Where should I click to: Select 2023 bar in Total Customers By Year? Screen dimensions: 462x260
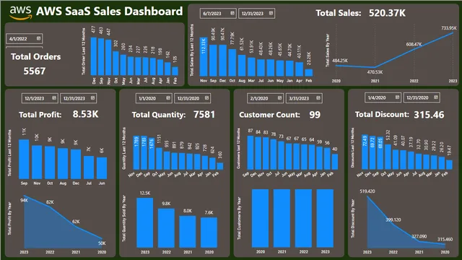(326, 218)
